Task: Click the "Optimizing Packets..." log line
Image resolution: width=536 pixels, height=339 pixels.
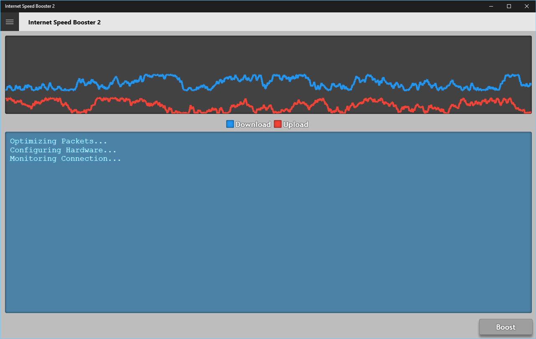Action: click(x=59, y=141)
